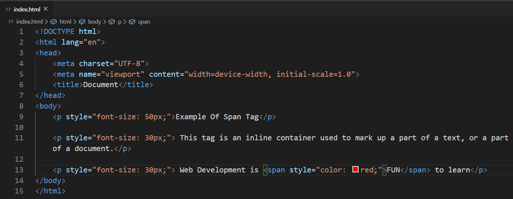
Task: Click "This tag is an inline container" text
Action: coord(248,138)
